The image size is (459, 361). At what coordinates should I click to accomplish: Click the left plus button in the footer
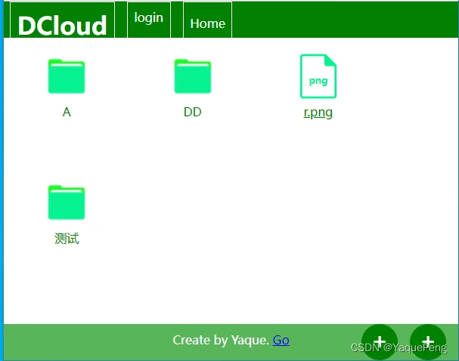[380, 341]
